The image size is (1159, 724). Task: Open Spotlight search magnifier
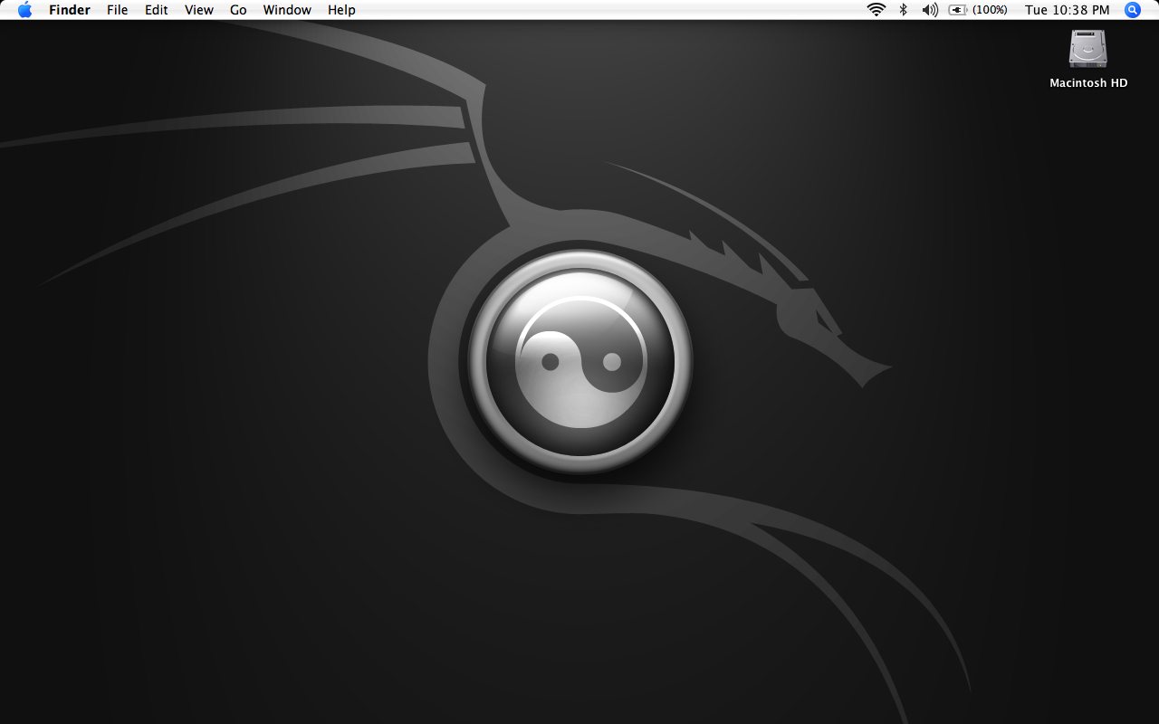coord(1133,10)
